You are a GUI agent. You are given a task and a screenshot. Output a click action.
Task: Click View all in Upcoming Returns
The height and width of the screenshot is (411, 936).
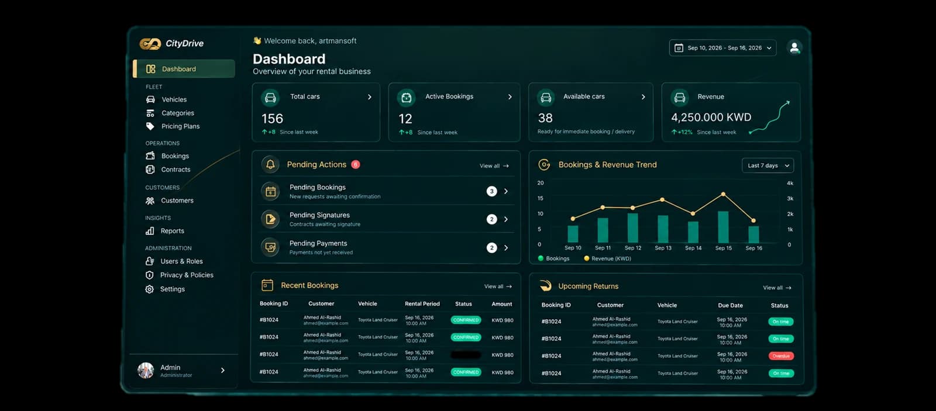[x=777, y=288]
